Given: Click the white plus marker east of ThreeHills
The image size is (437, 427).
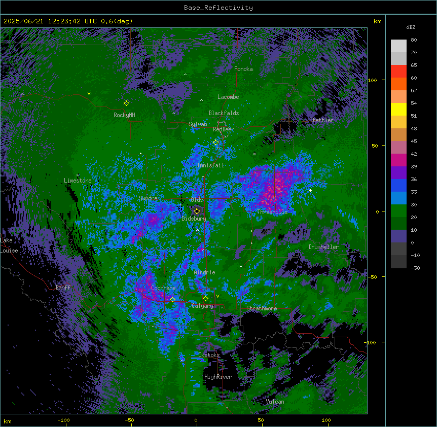Looking at the screenshot, I should pos(310,190).
